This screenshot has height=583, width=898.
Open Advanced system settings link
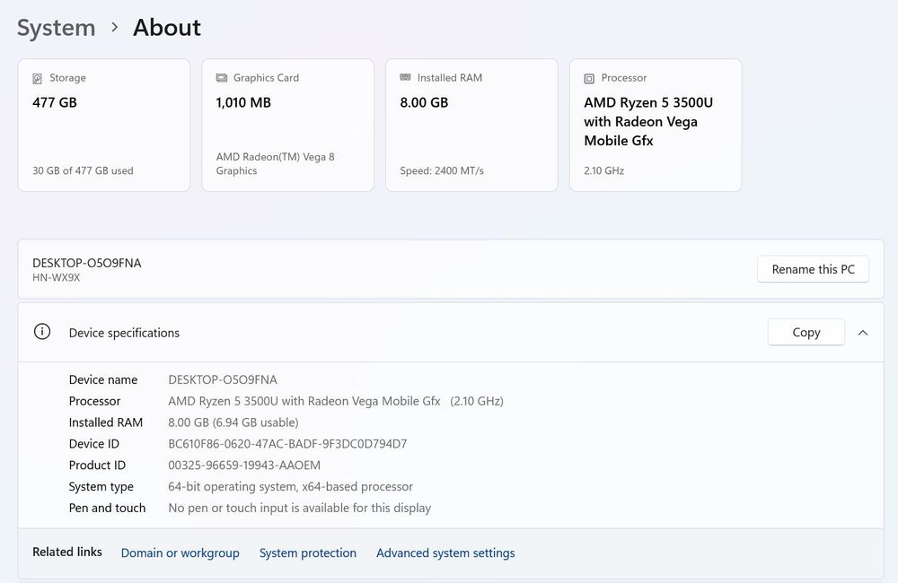click(445, 553)
